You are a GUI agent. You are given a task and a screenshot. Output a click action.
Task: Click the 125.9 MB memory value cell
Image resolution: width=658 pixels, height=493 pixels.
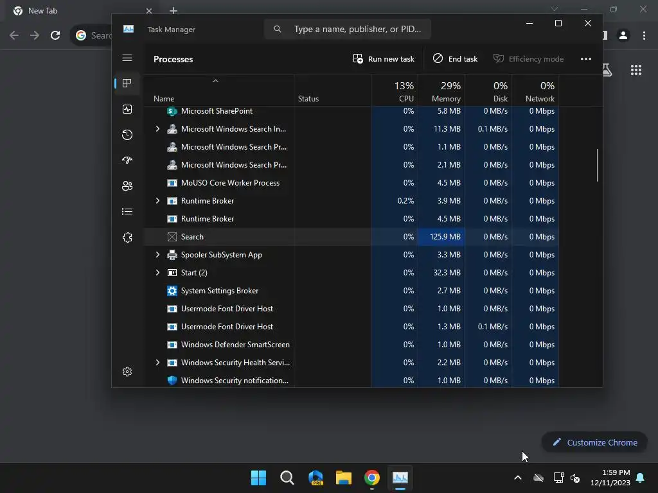[x=441, y=237]
